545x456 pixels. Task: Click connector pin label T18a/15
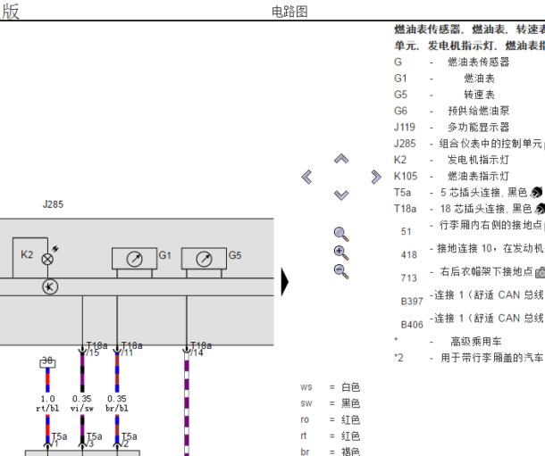click(96, 349)
